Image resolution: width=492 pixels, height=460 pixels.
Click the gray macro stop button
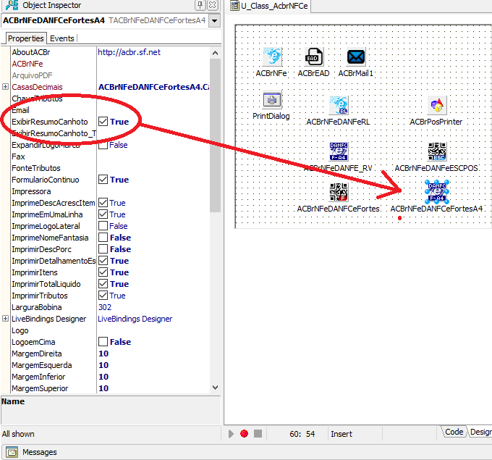click(x=258, y=434)
